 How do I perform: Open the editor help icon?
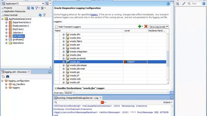click(x=168, y=4)
